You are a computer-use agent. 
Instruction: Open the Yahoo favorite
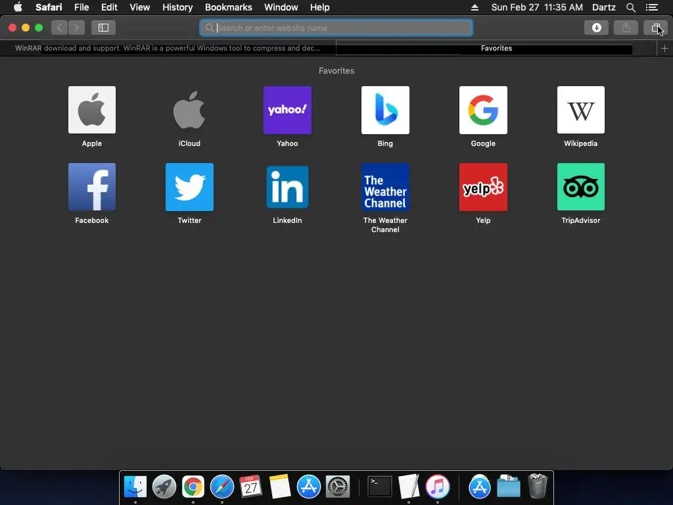click(287, 110)
